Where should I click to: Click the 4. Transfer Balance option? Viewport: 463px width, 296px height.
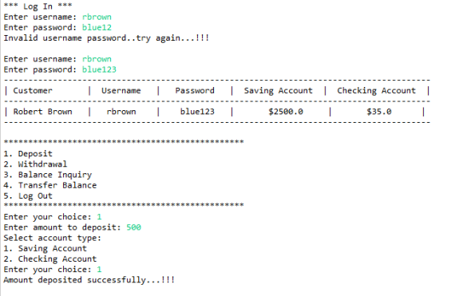tap(50, 185)
